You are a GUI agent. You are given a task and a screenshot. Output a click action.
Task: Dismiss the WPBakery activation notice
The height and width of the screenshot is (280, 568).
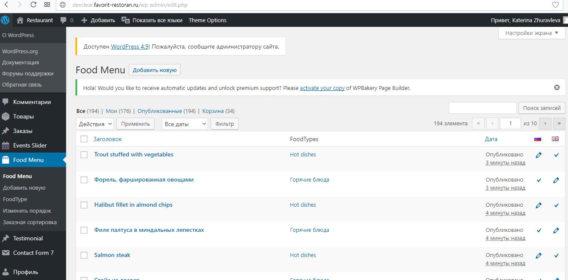click(556, 87)
